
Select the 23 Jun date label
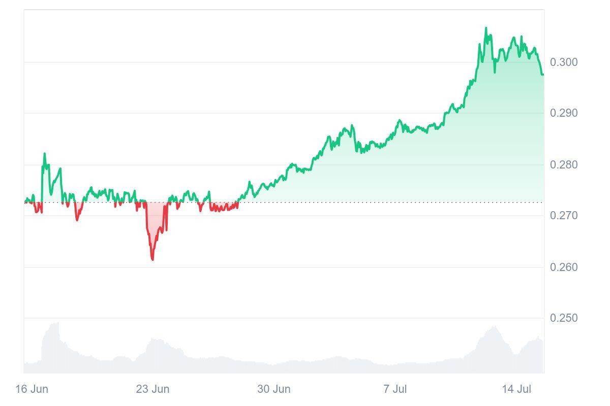tap(152, 389)
